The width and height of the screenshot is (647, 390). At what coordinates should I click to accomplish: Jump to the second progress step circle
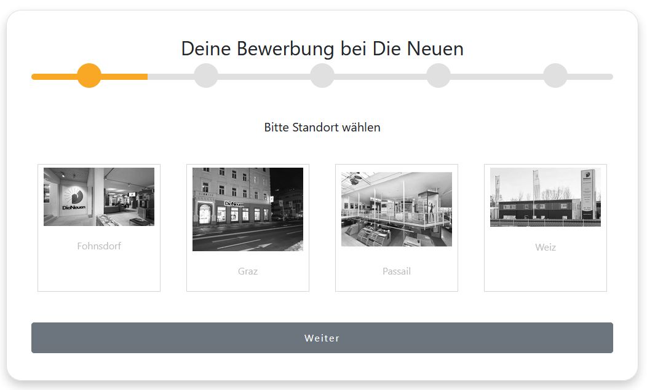(206, 76)
